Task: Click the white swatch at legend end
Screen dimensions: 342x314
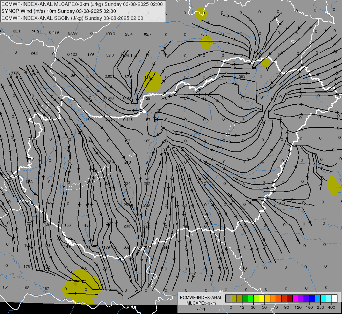Action: 334,298
